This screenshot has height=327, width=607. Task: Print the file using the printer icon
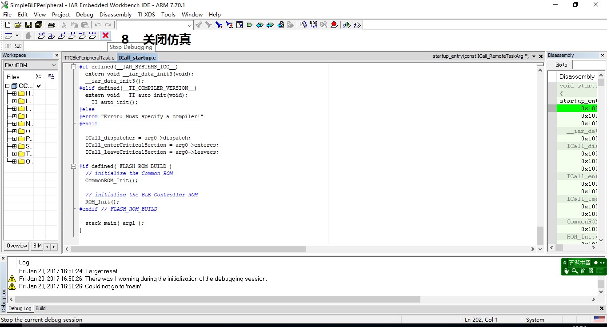pos(51,25)
